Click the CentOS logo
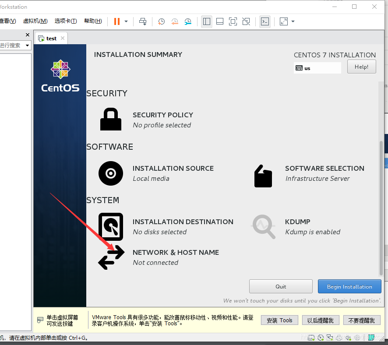Image resolution: width=388 pixels, height=345 pixels. (60, 76)
